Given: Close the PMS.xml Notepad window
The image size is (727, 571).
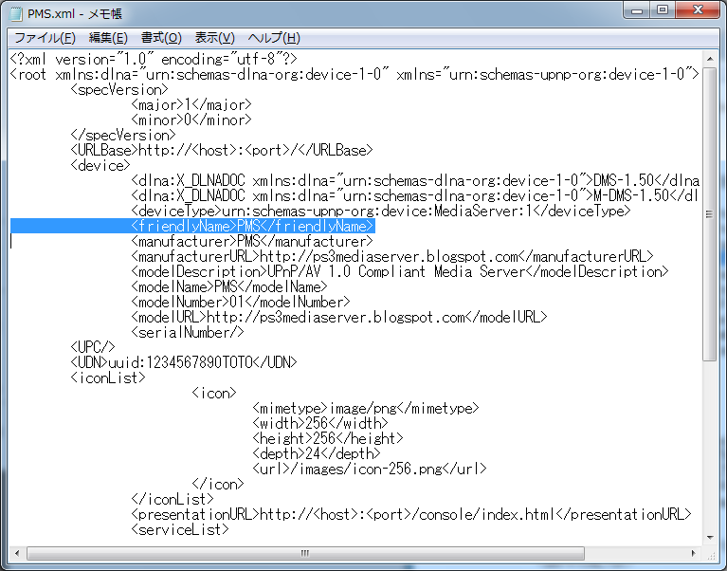Looking at the screenshot, I should coord(698,10).
